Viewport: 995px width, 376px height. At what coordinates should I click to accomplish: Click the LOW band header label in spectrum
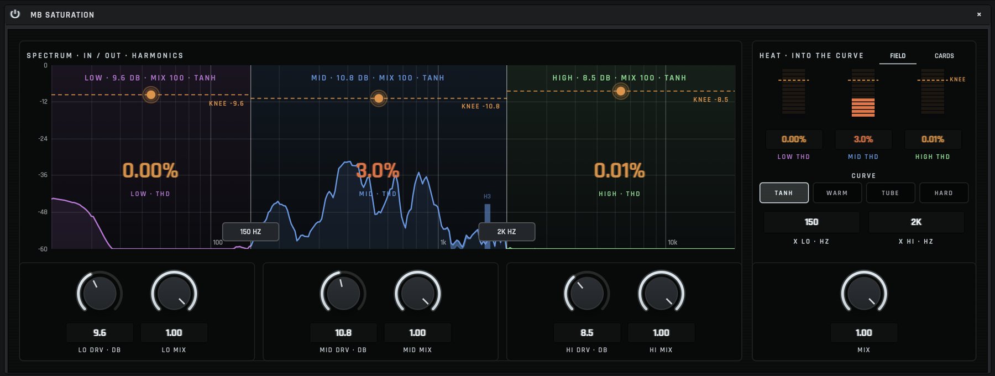[x=150, y=78]
